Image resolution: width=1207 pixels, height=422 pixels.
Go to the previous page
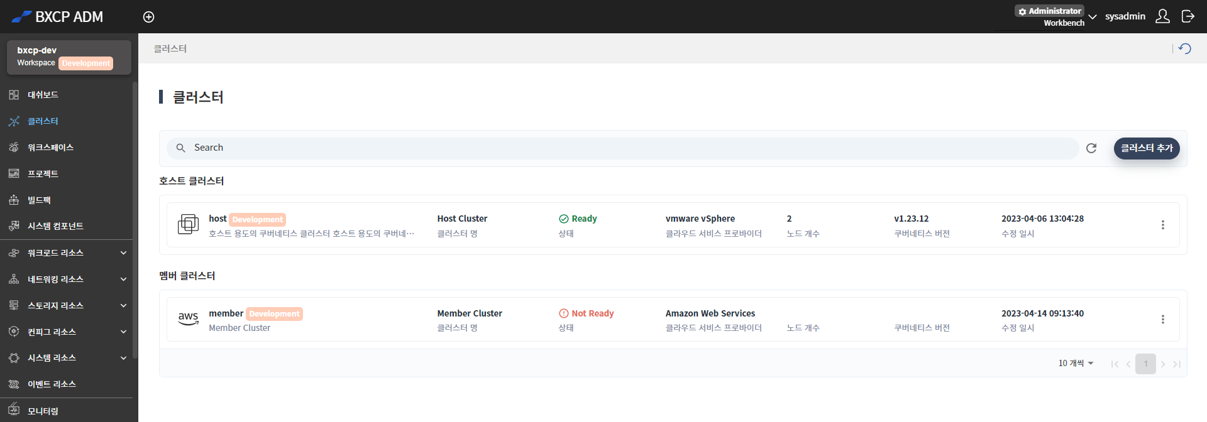(1128, 364)
